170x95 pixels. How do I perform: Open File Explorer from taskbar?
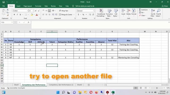click(x=80, y=92)
